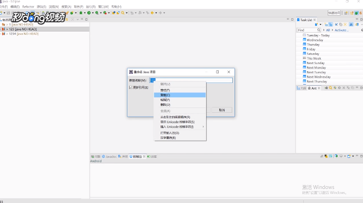The width and height of the screenshot is (363, 203).
Task: Choose 复制(C) from the context menu
Action: (x=180, y=95)
